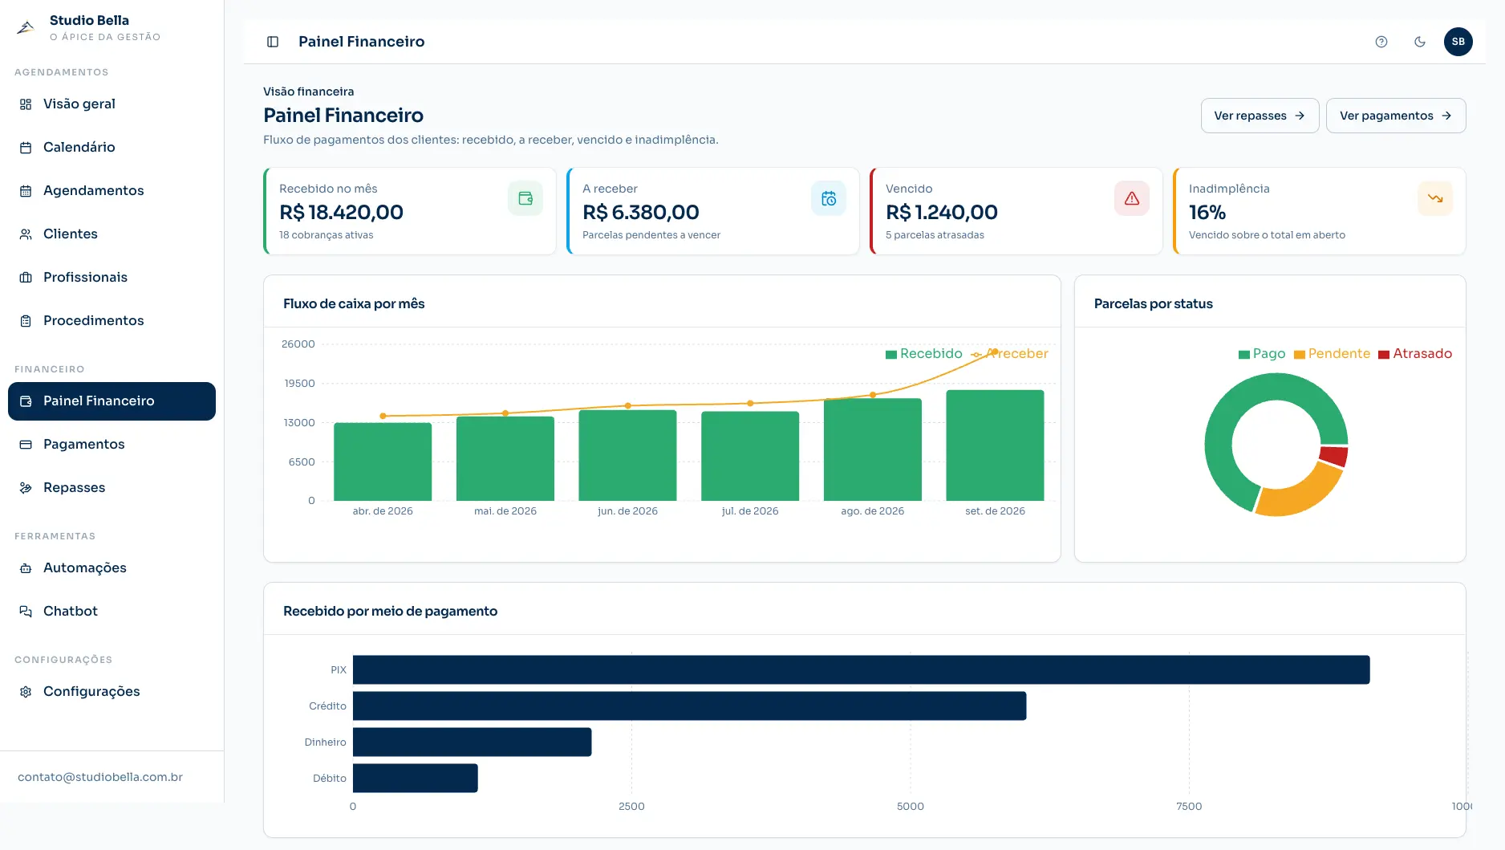Open Automações tools
Viewport: 1505px width, 850px height.
tap(112, 568)
